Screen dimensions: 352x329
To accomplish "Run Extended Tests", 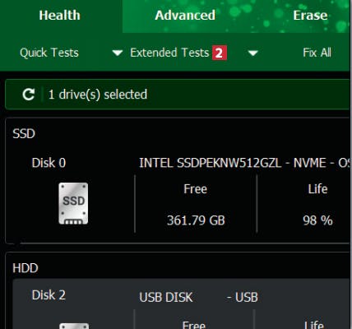I will pos(169,53).
